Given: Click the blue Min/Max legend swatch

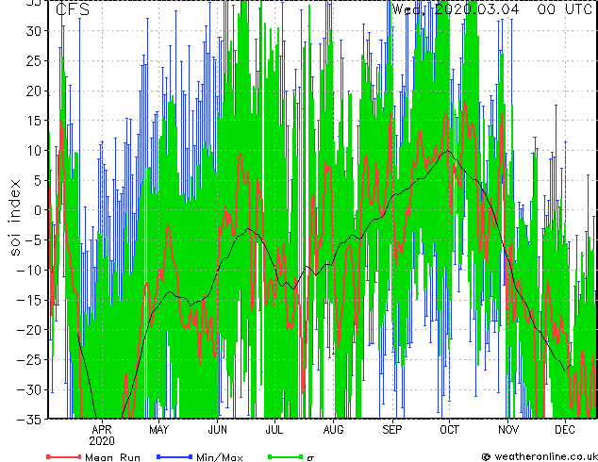Looking at the screenshot, I should point(174,456).
